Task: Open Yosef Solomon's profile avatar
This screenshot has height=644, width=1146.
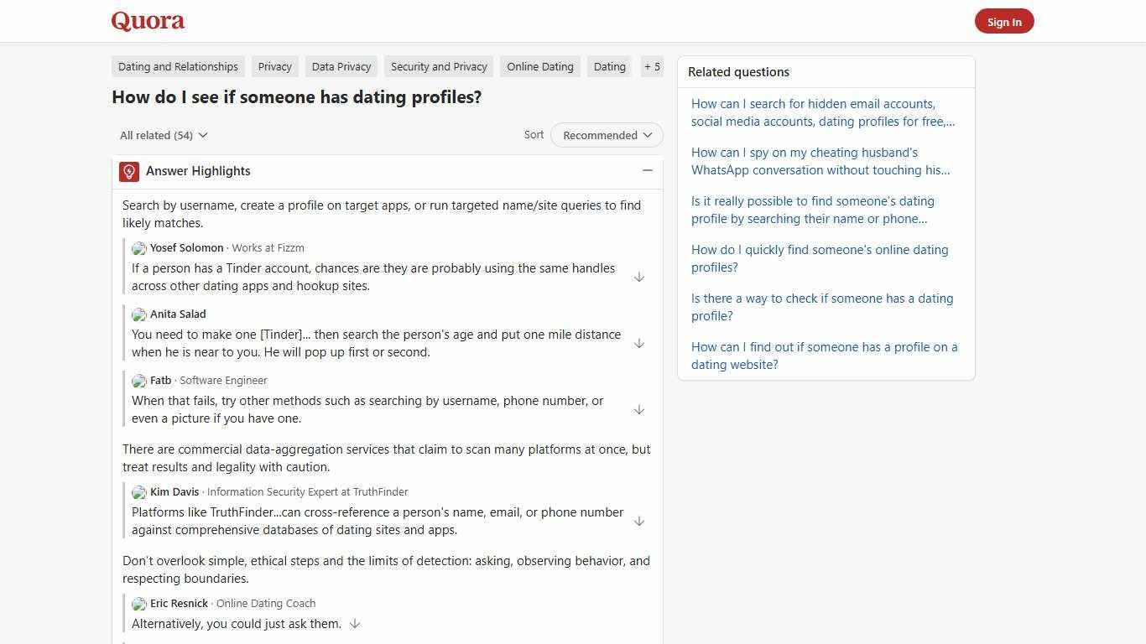Action: (x=138, y=248)
